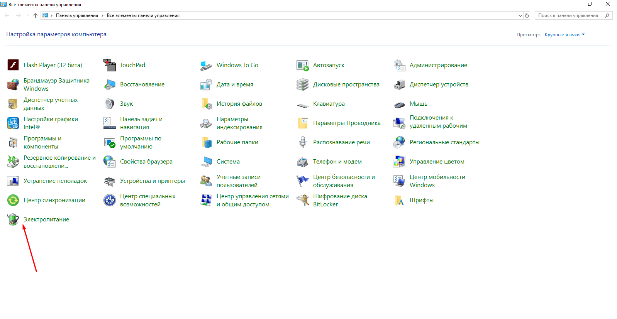Click the Панель управления breadcrumb
The image size is (617, 319).
coord(77,15)
